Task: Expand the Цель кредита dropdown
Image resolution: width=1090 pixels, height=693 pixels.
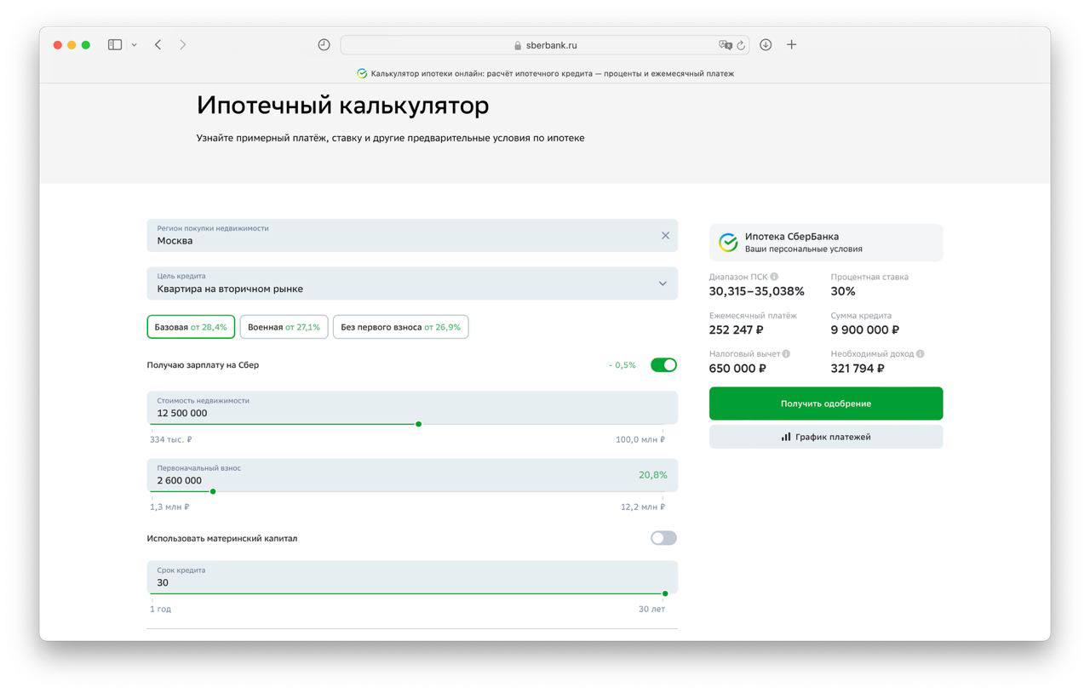Action: tap(663, 283)
